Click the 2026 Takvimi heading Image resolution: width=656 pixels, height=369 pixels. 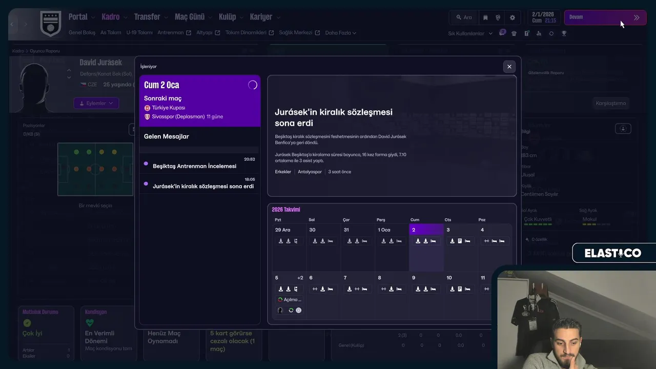coord(286,210)
